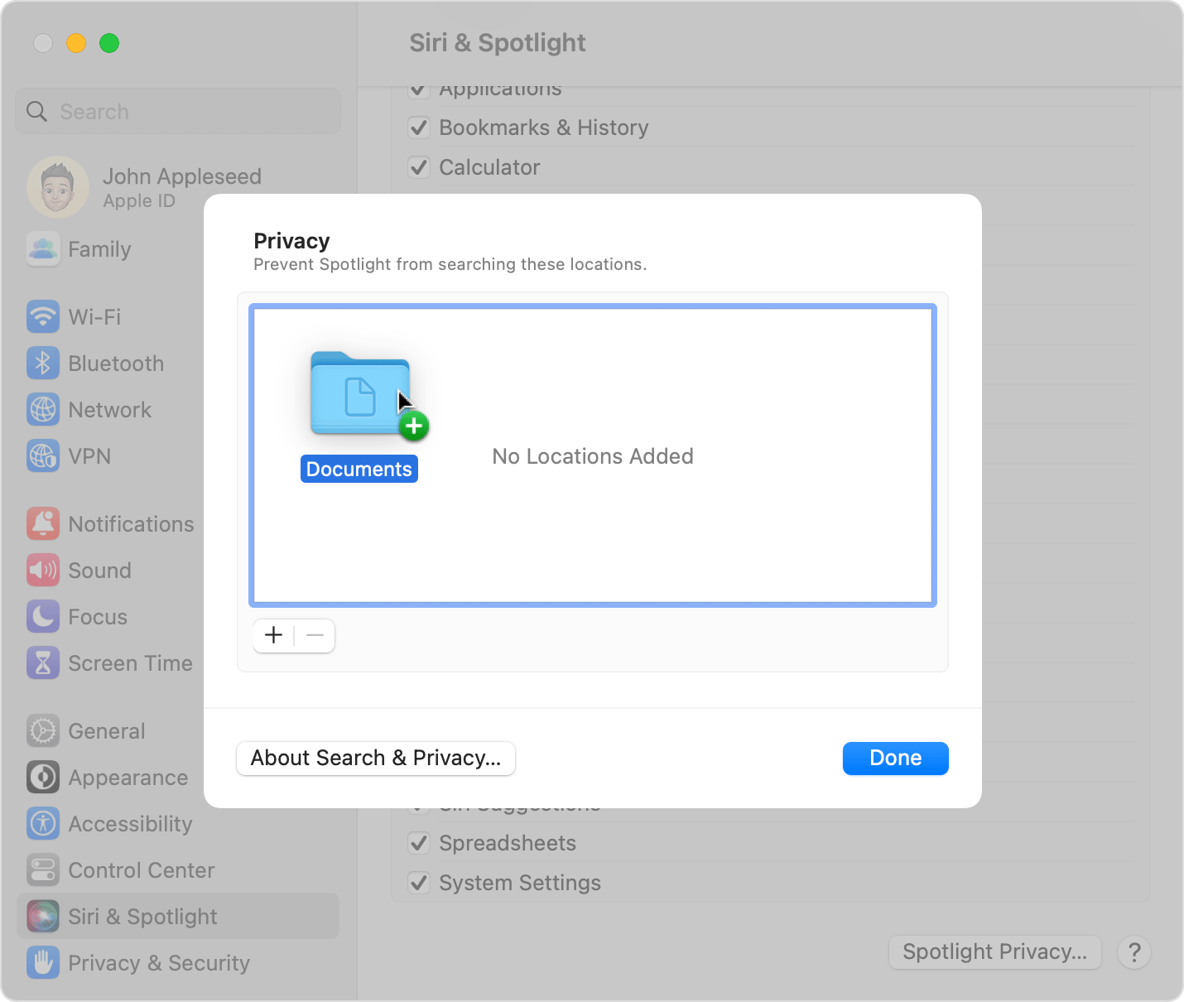Click the Done button
1184x1002 pixels.
(x=896, y=758)
